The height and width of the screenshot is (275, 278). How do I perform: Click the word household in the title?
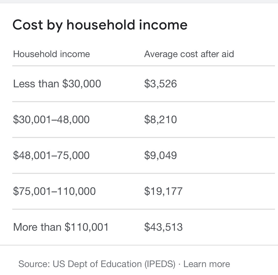coord(101,25)
